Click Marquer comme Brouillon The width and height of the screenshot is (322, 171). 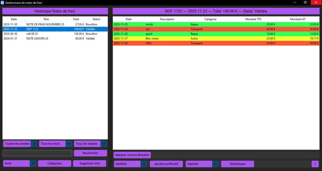[x=132, y=155]
